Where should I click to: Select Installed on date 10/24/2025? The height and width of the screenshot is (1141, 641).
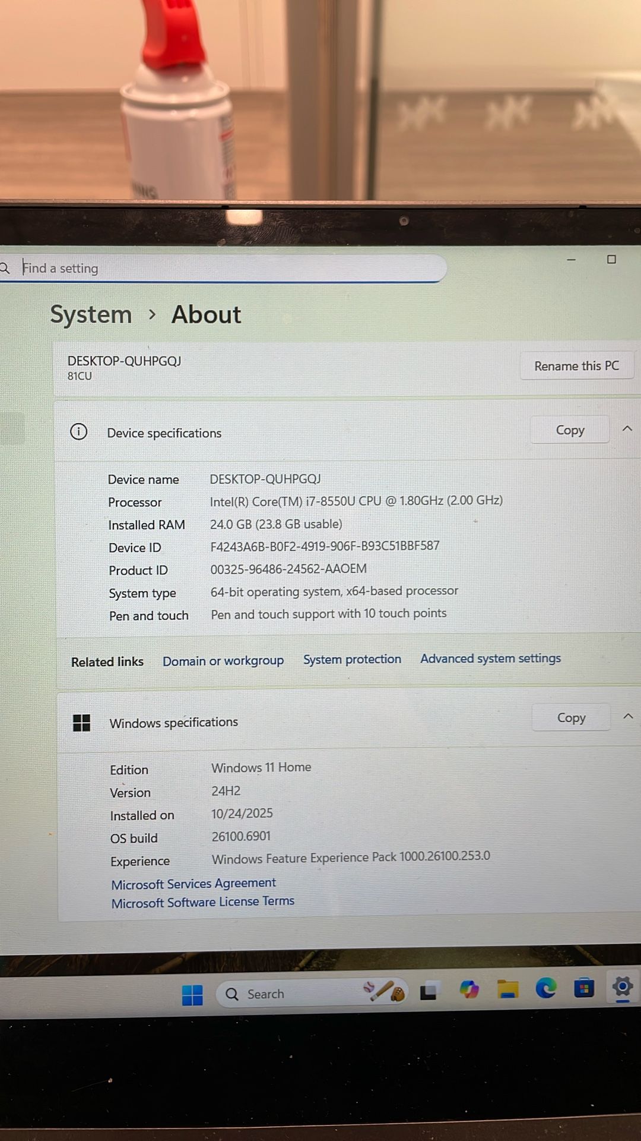pos(242,814)
